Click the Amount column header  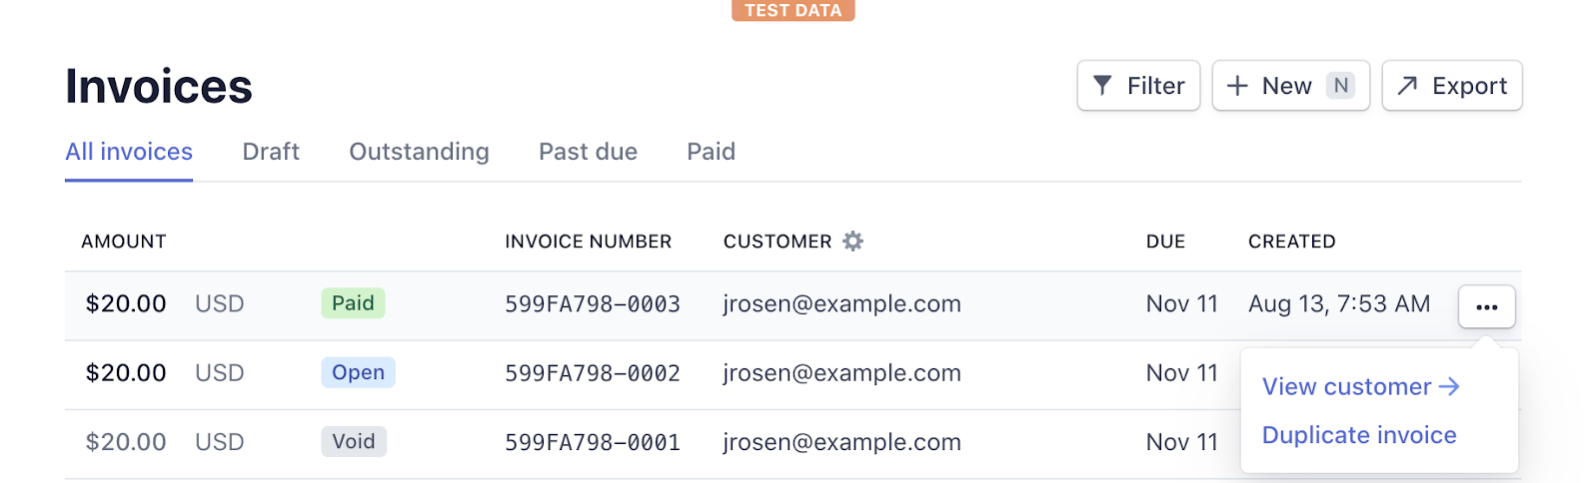[x=124, y=241]
